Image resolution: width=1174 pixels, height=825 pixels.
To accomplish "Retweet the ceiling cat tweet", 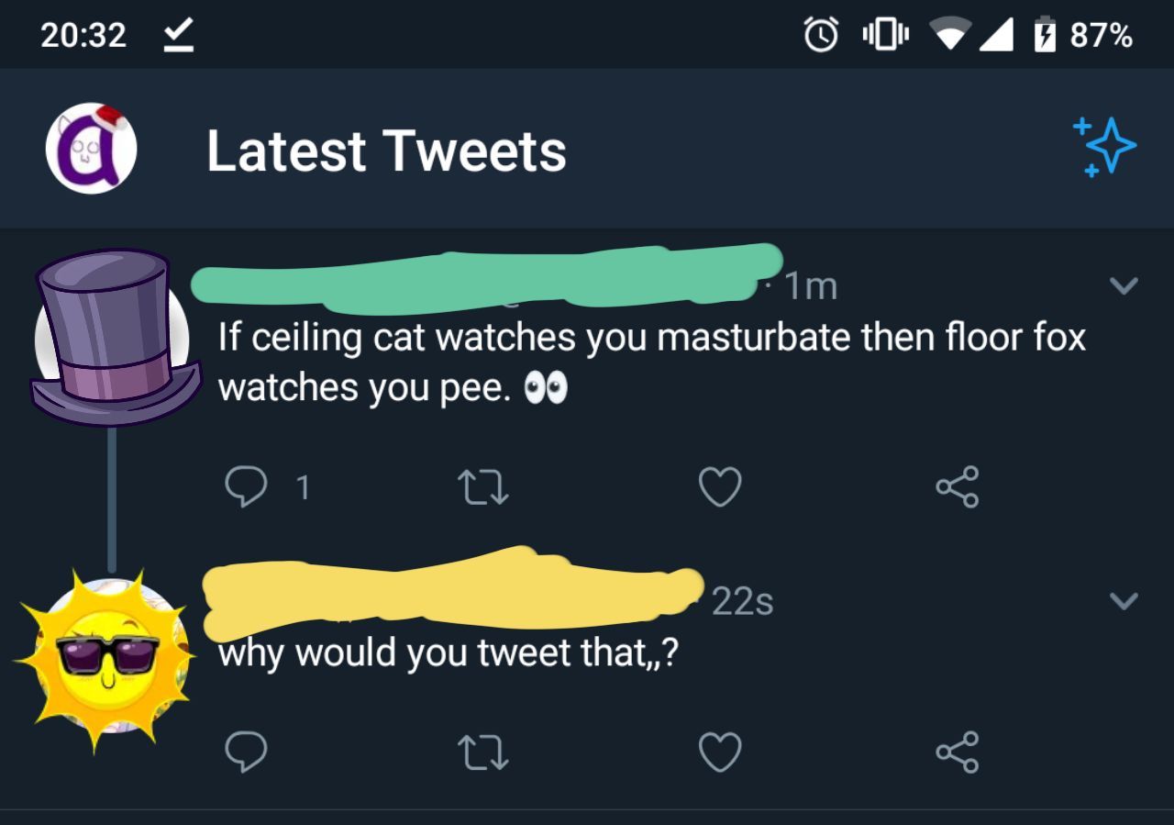I will tap(483, 487).
